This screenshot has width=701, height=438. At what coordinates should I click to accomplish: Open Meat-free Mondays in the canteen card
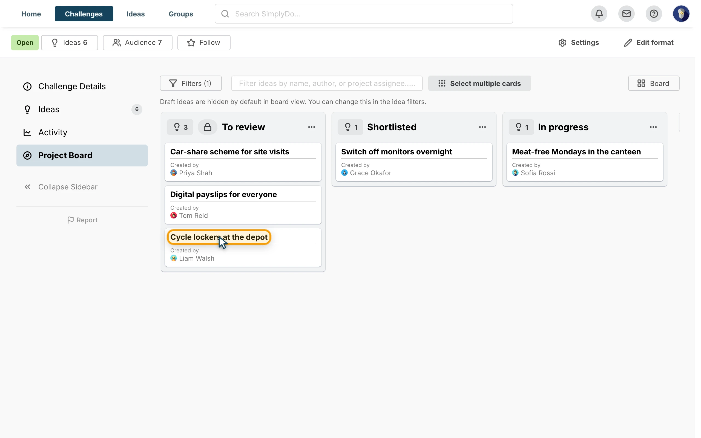585,162
